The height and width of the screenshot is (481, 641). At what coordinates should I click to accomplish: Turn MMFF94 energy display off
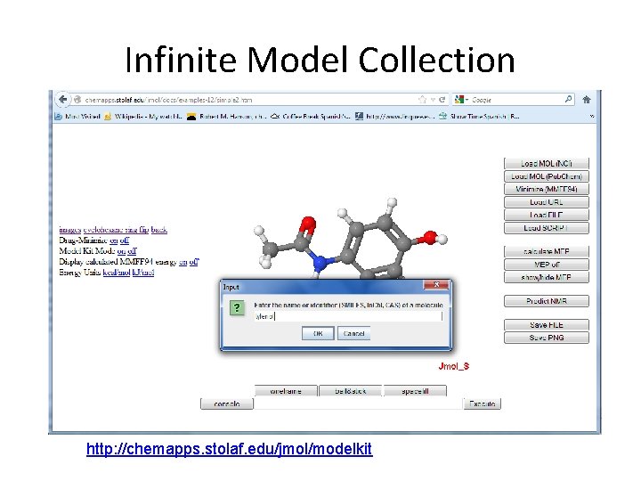click(x=194, y=262)
